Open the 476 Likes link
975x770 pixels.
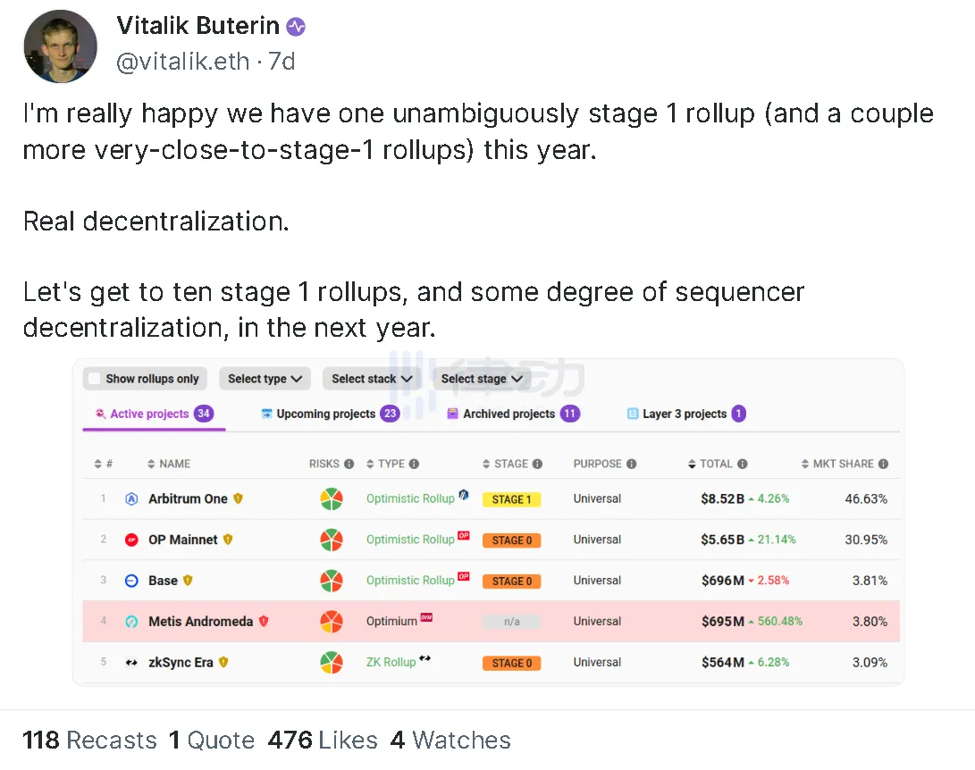tap(322, 741)
